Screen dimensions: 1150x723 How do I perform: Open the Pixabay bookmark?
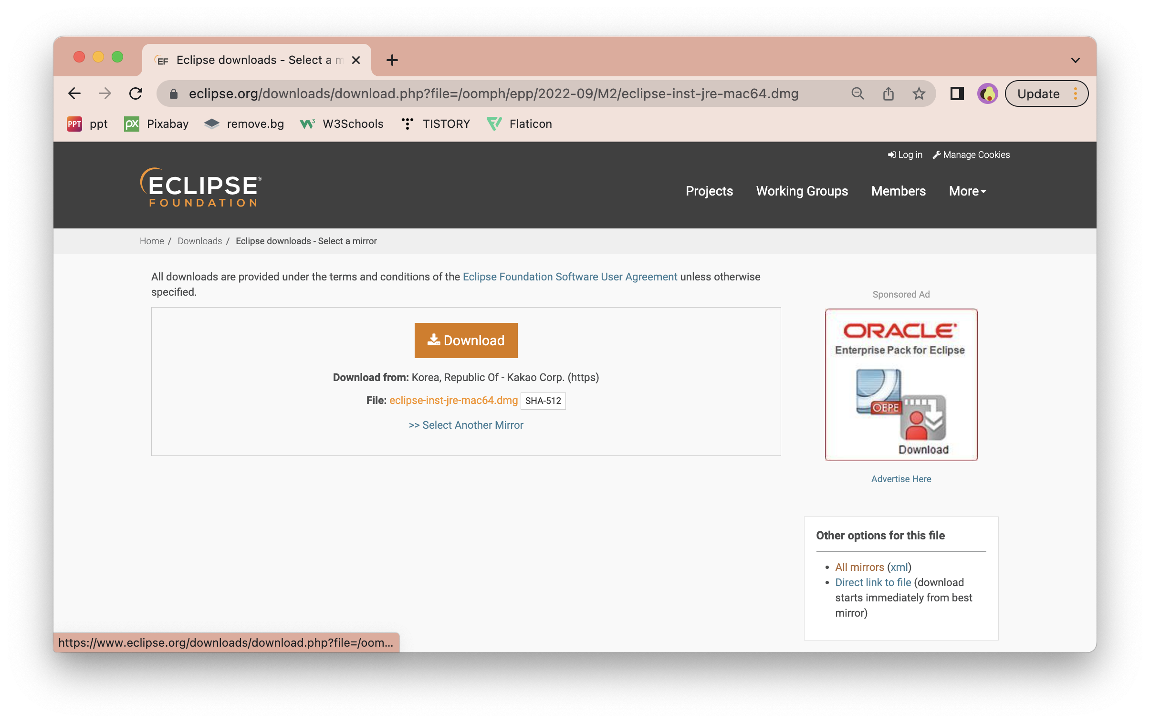coord(156,124)
